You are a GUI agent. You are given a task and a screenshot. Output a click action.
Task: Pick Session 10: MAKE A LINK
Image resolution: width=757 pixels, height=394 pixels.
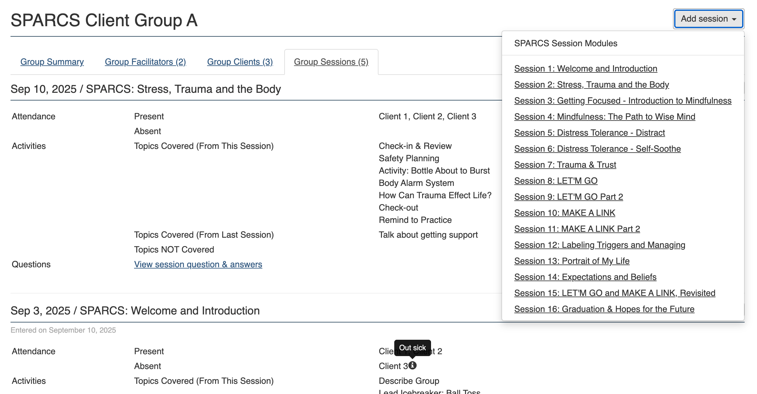pyautogui.click(x=565, y=213)
